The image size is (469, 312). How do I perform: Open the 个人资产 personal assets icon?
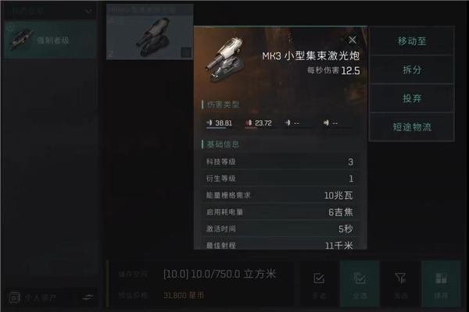[x=14, y=297]
